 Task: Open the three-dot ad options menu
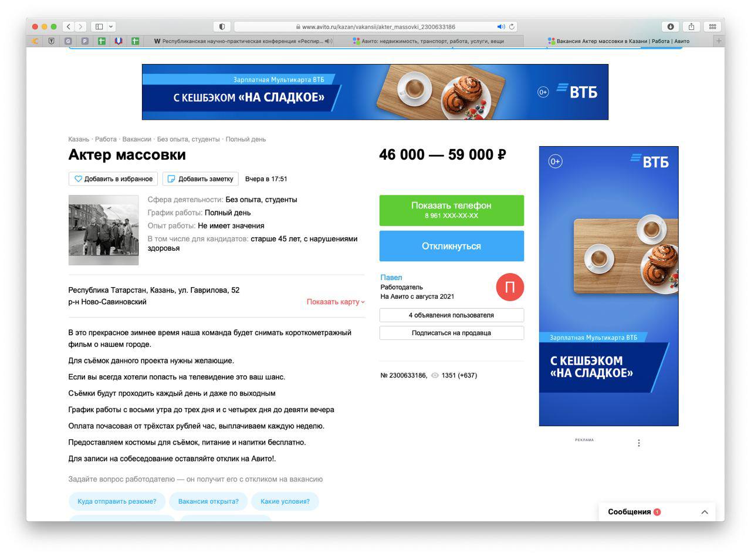coord(639,443)
